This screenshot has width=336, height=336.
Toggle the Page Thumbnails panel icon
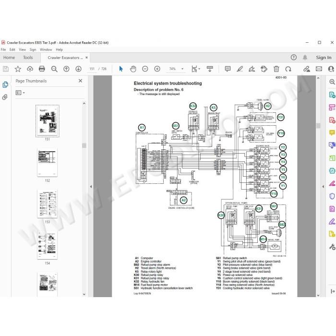pyautogui.click(x=5, y=84)
